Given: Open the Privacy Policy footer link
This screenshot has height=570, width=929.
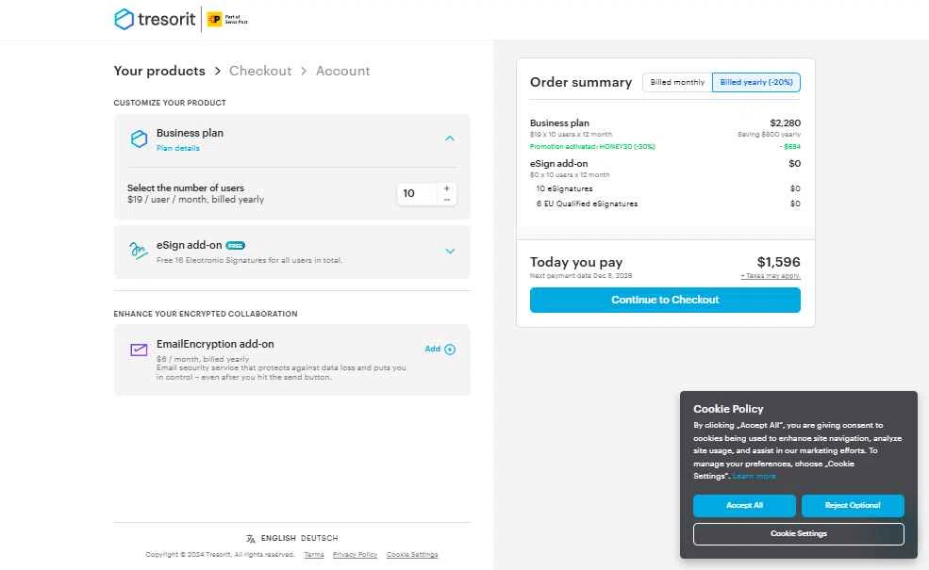Looking at the screenshot, I should point(355,555).
